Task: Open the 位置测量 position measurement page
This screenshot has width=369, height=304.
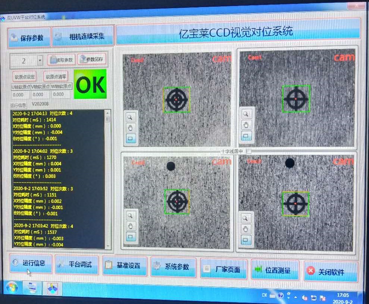Action: pos(274,270)
